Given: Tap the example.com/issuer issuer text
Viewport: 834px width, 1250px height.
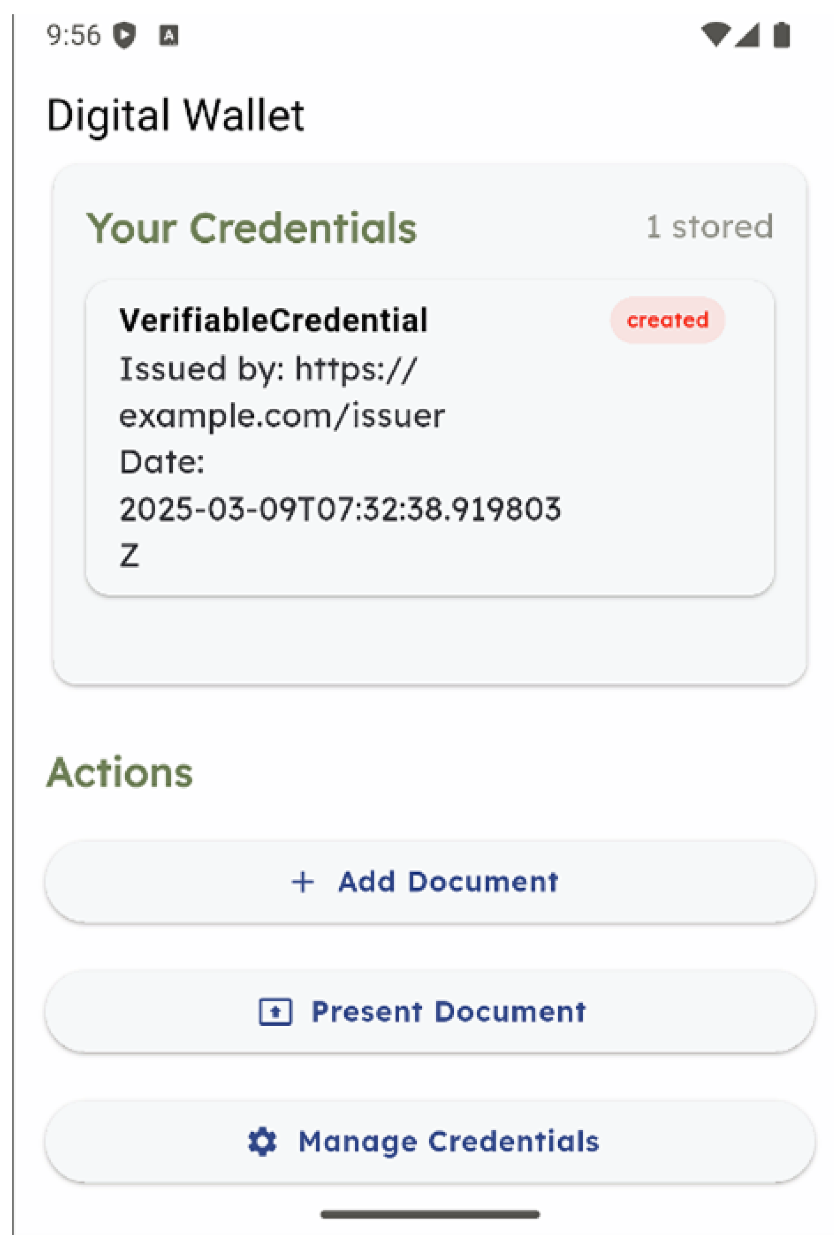Looking at the screenshot, I should click(282, 416).
